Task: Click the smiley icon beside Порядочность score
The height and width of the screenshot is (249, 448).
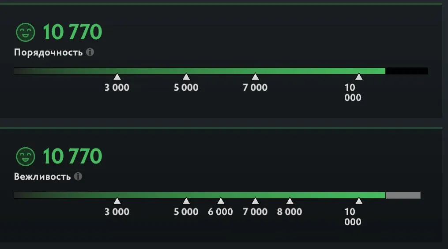Action: point(26,32)
